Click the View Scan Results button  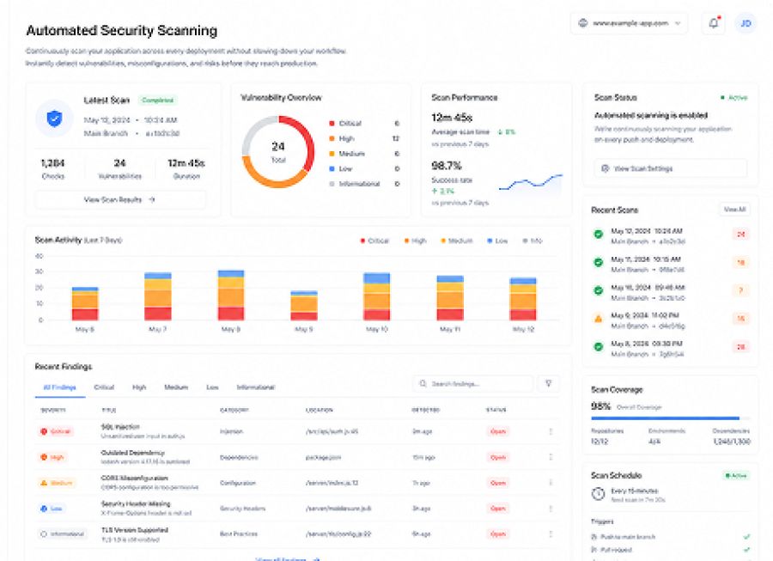tap(120, 199)
